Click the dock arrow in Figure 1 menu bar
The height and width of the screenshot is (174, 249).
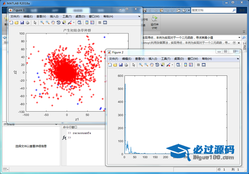pyautogui.click(x=139, y=16)
